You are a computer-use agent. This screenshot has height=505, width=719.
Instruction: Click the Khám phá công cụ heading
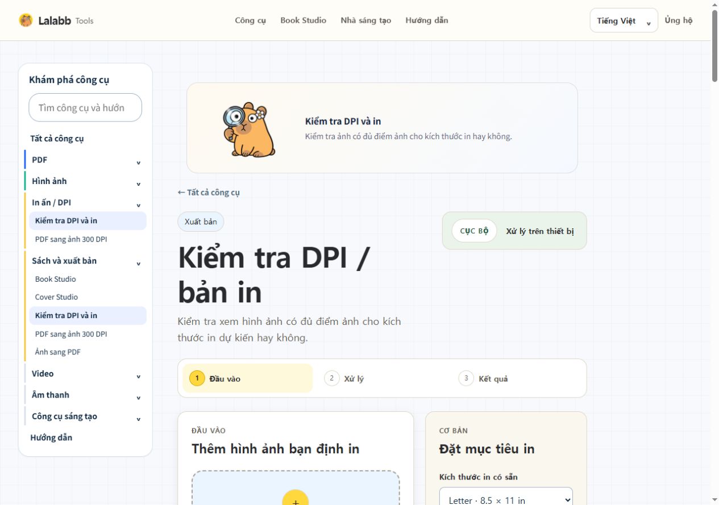[69, 80]
